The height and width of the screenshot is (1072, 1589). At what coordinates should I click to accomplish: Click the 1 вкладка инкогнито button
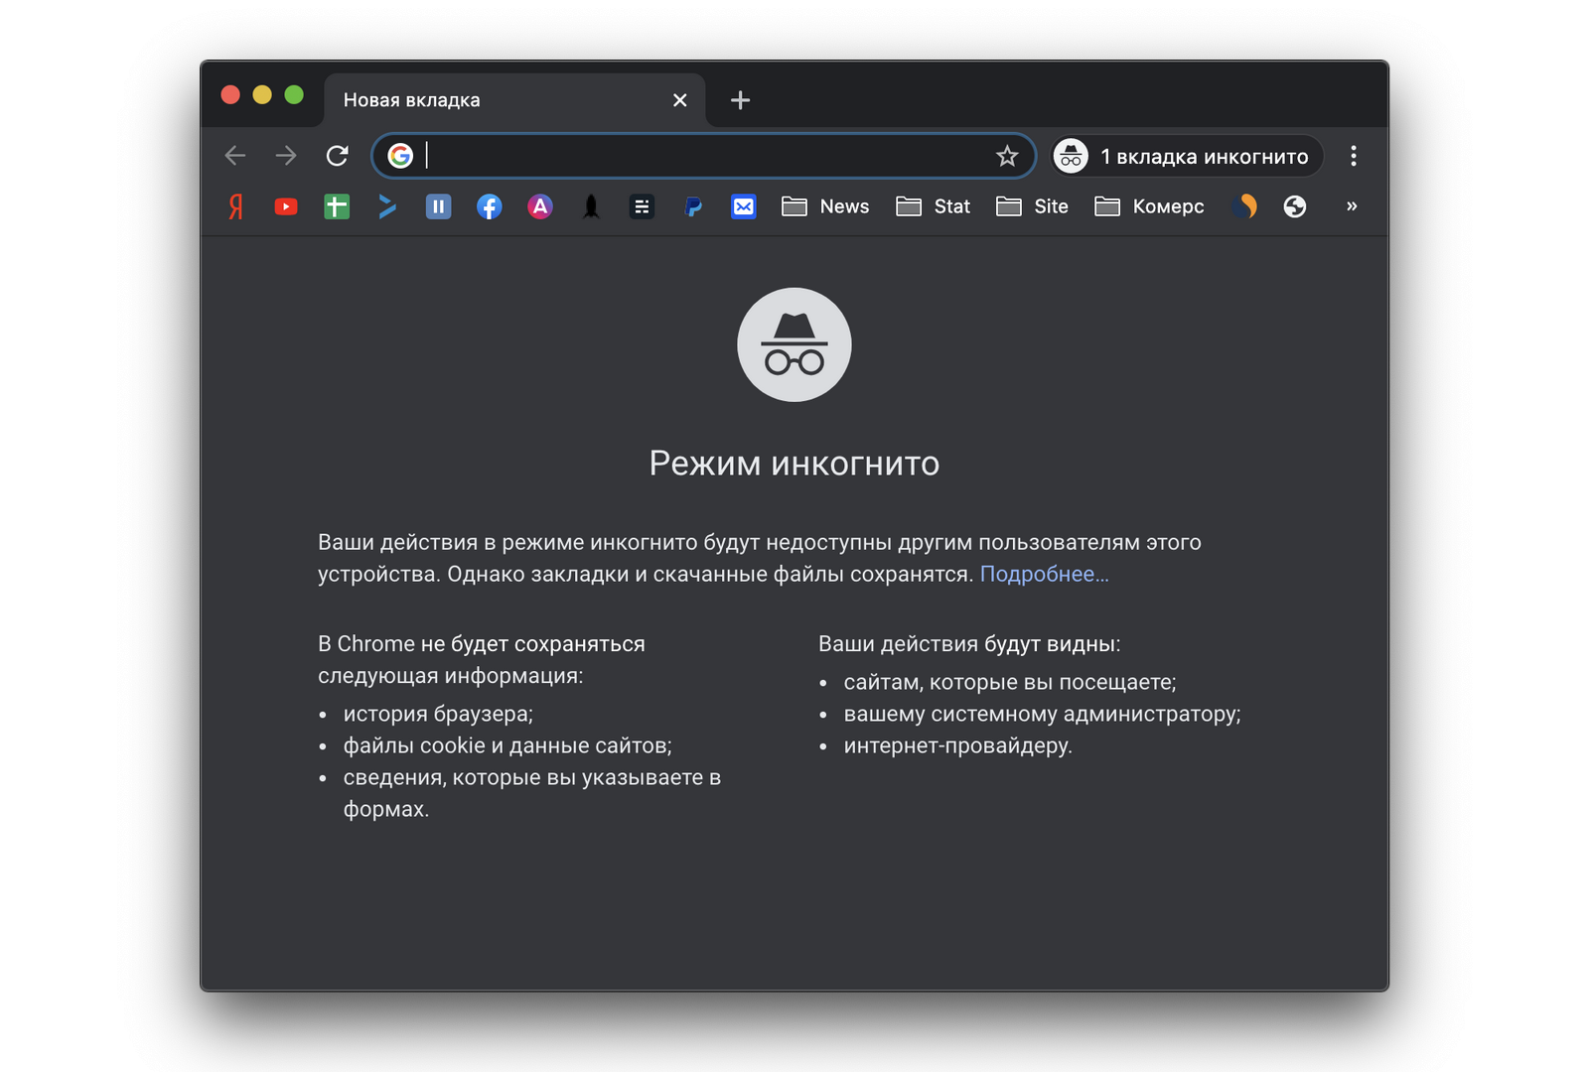[x=1187, y=156]
